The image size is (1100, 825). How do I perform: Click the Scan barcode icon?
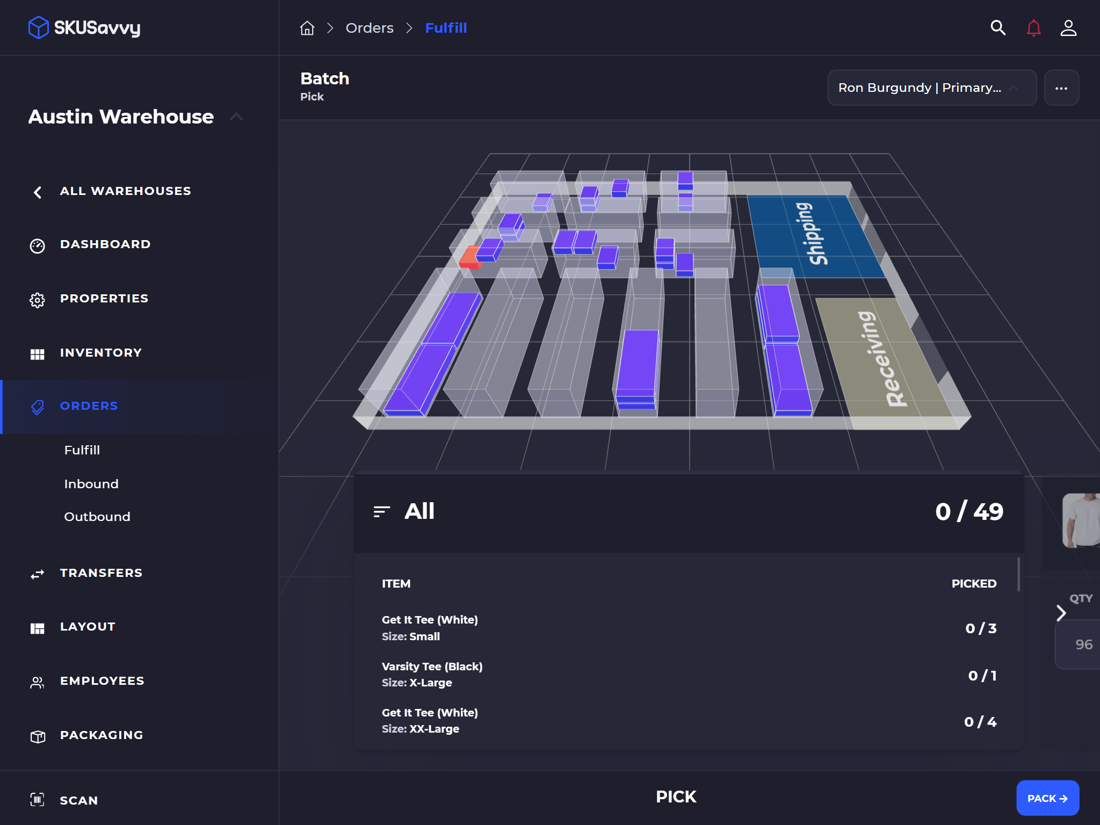pos(37,800)
